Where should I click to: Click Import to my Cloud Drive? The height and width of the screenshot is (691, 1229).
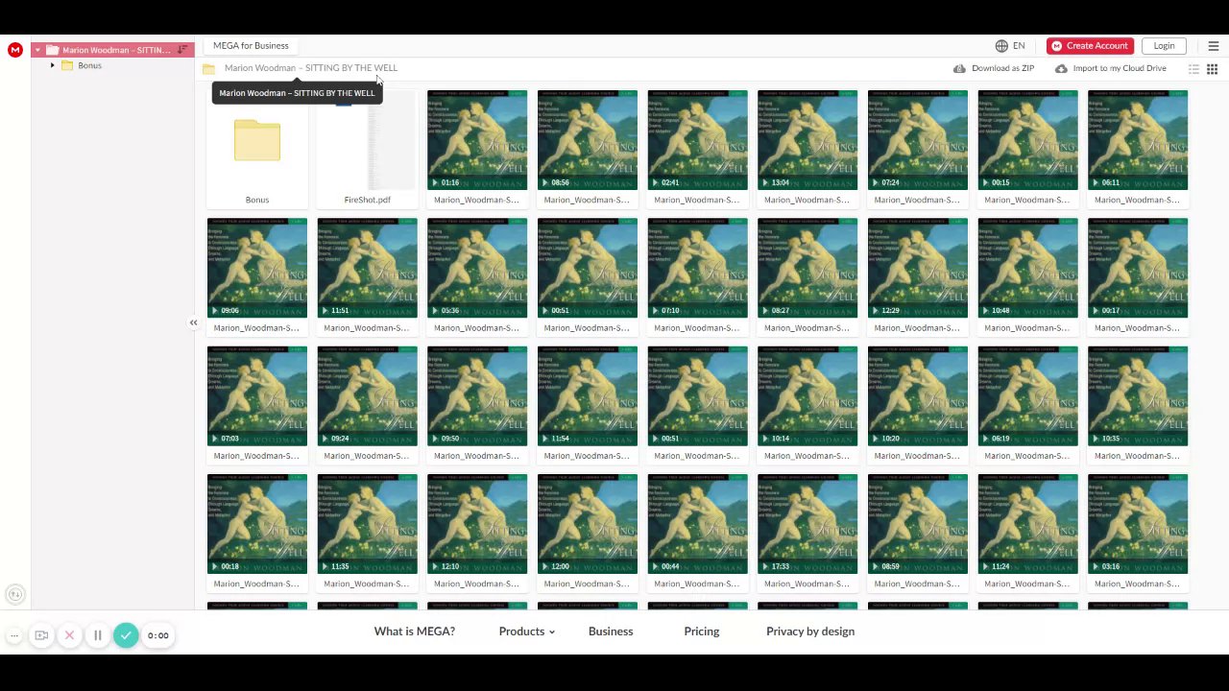click(x=1111, y=68)
